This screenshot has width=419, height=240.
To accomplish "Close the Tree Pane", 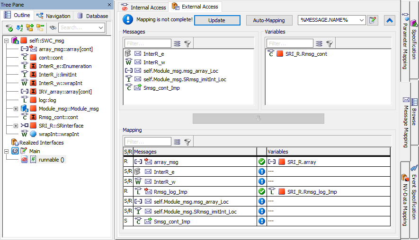I will (x=109, y=5).
